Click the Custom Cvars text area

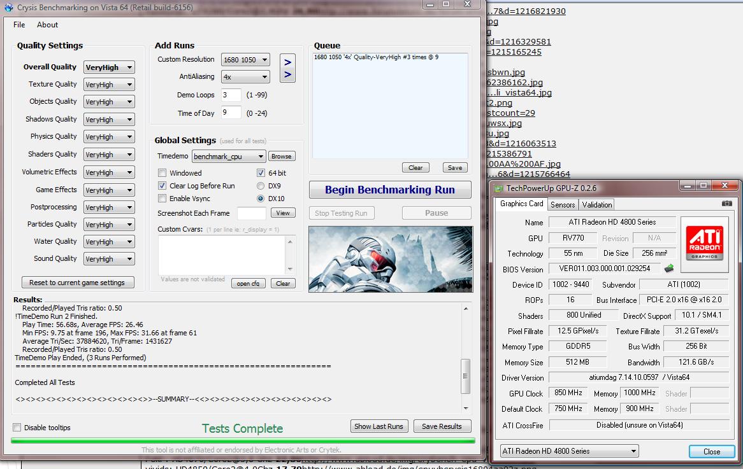pyautogui.click(x=222, y=255)
